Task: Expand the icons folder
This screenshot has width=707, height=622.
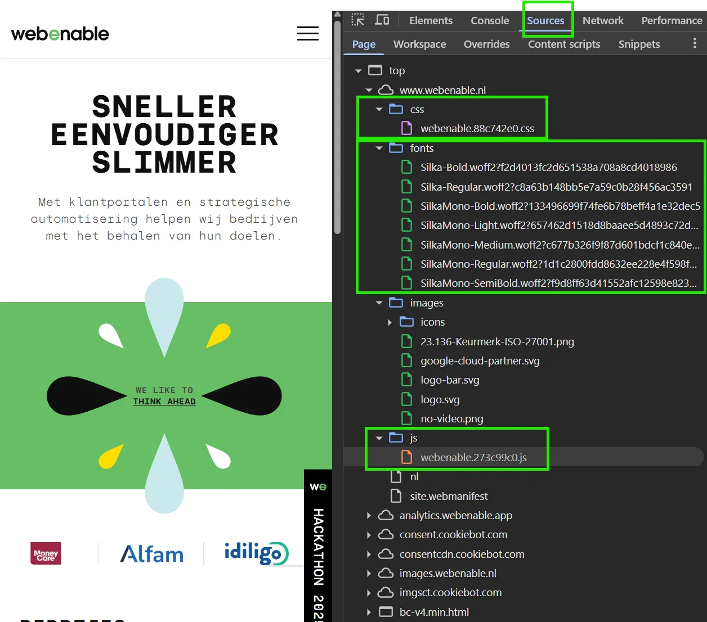Action: click(x=390, y=322)
